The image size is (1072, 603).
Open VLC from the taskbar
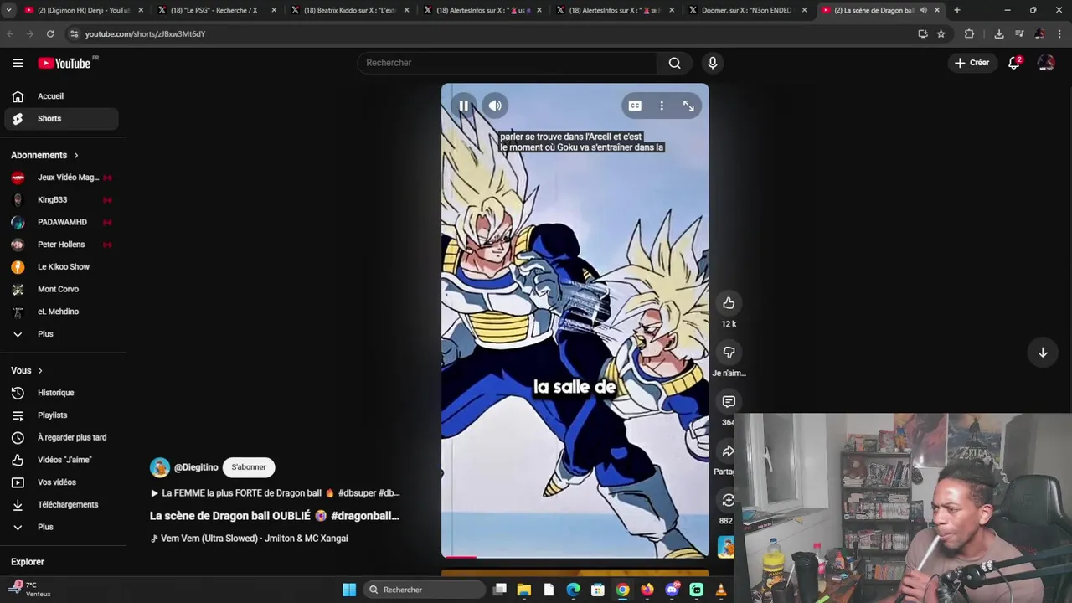click(720, 590)
